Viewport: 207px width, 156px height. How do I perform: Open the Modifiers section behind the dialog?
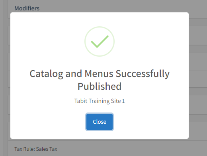click(27, 8)
